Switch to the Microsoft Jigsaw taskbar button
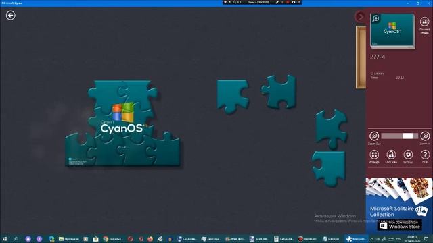Screen dimensions: 433x243 tap(357, 239)
